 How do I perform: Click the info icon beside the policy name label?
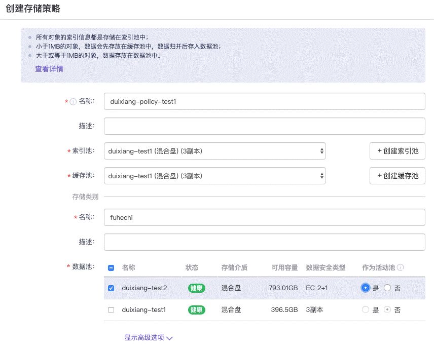click(73, 102)
